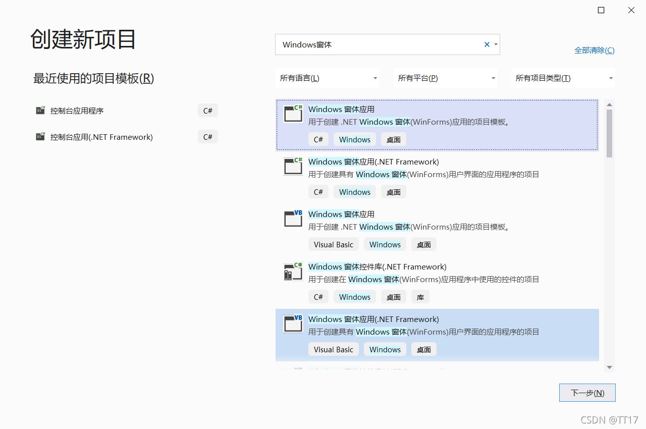Click the 控制台应用程序 recent template icon
646x429 pixels.
click(40, 110)
